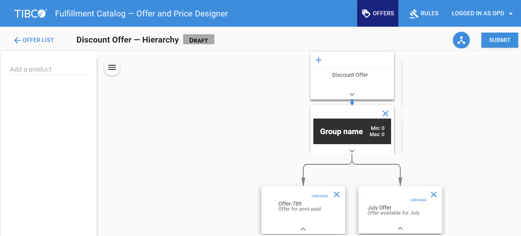Collapse the Discount Offer node chevron

352,94
